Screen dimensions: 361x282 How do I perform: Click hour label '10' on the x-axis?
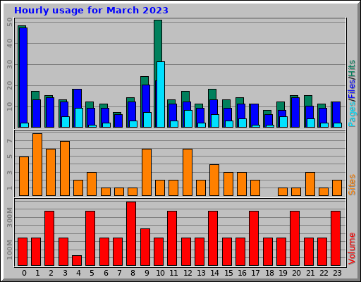[x=160, y=273]
